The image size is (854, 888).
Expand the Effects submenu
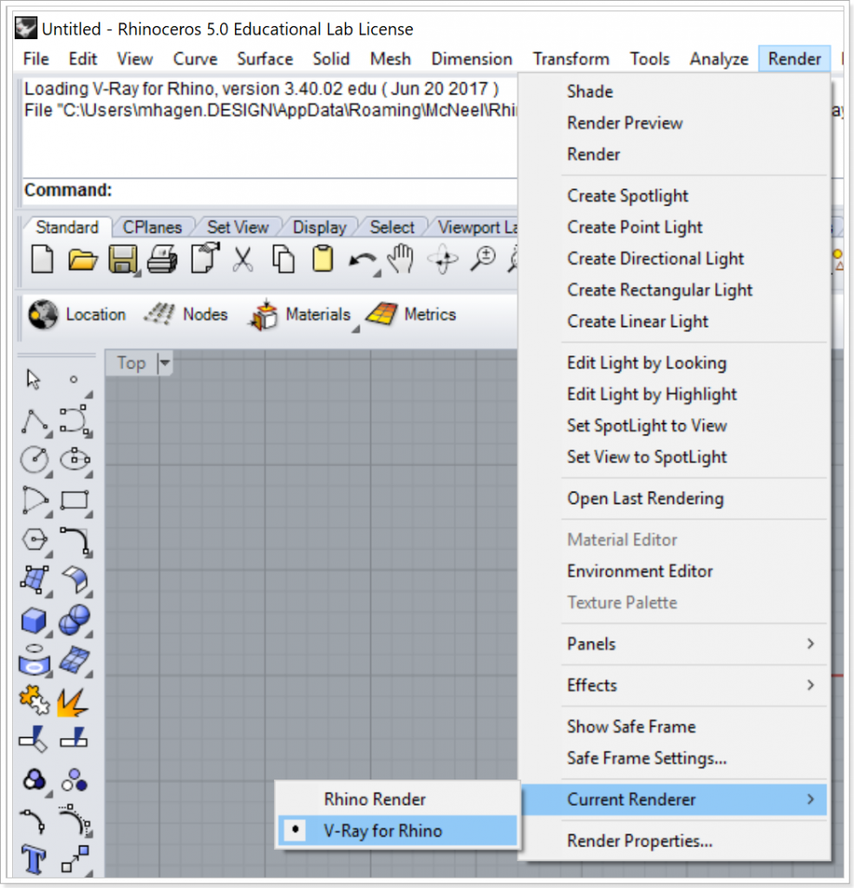pos(694,685)
